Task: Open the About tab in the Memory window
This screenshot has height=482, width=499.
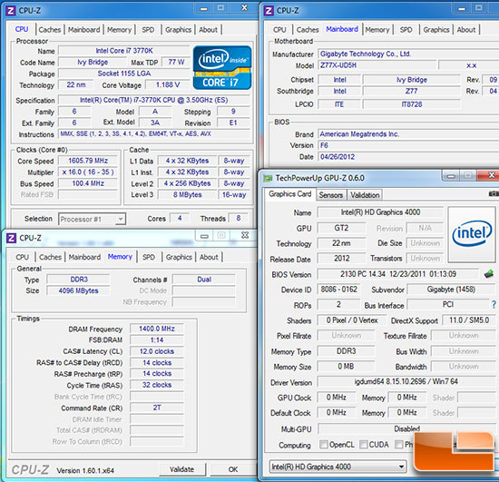Action: [x=209, y=257]
